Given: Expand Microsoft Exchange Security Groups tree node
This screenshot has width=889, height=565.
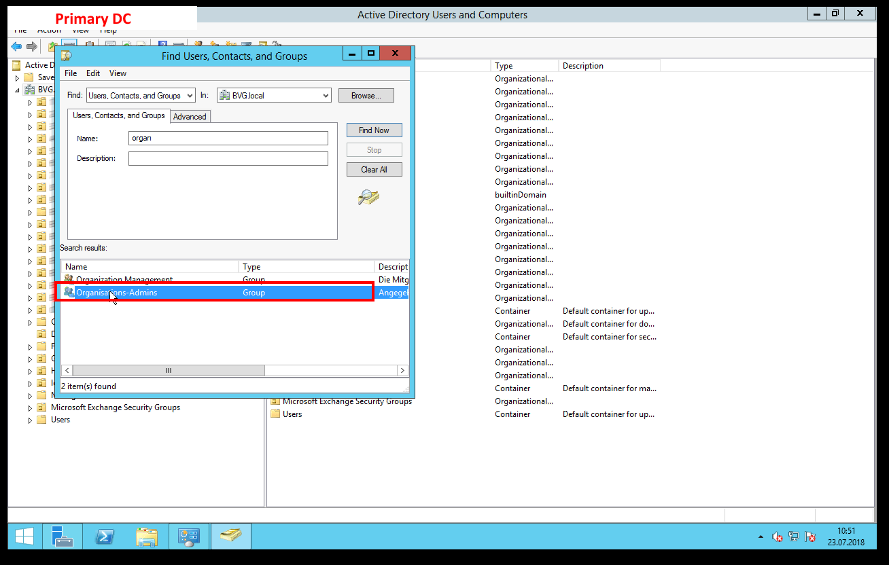Looking at the screenshot, I should coord(30,407).
